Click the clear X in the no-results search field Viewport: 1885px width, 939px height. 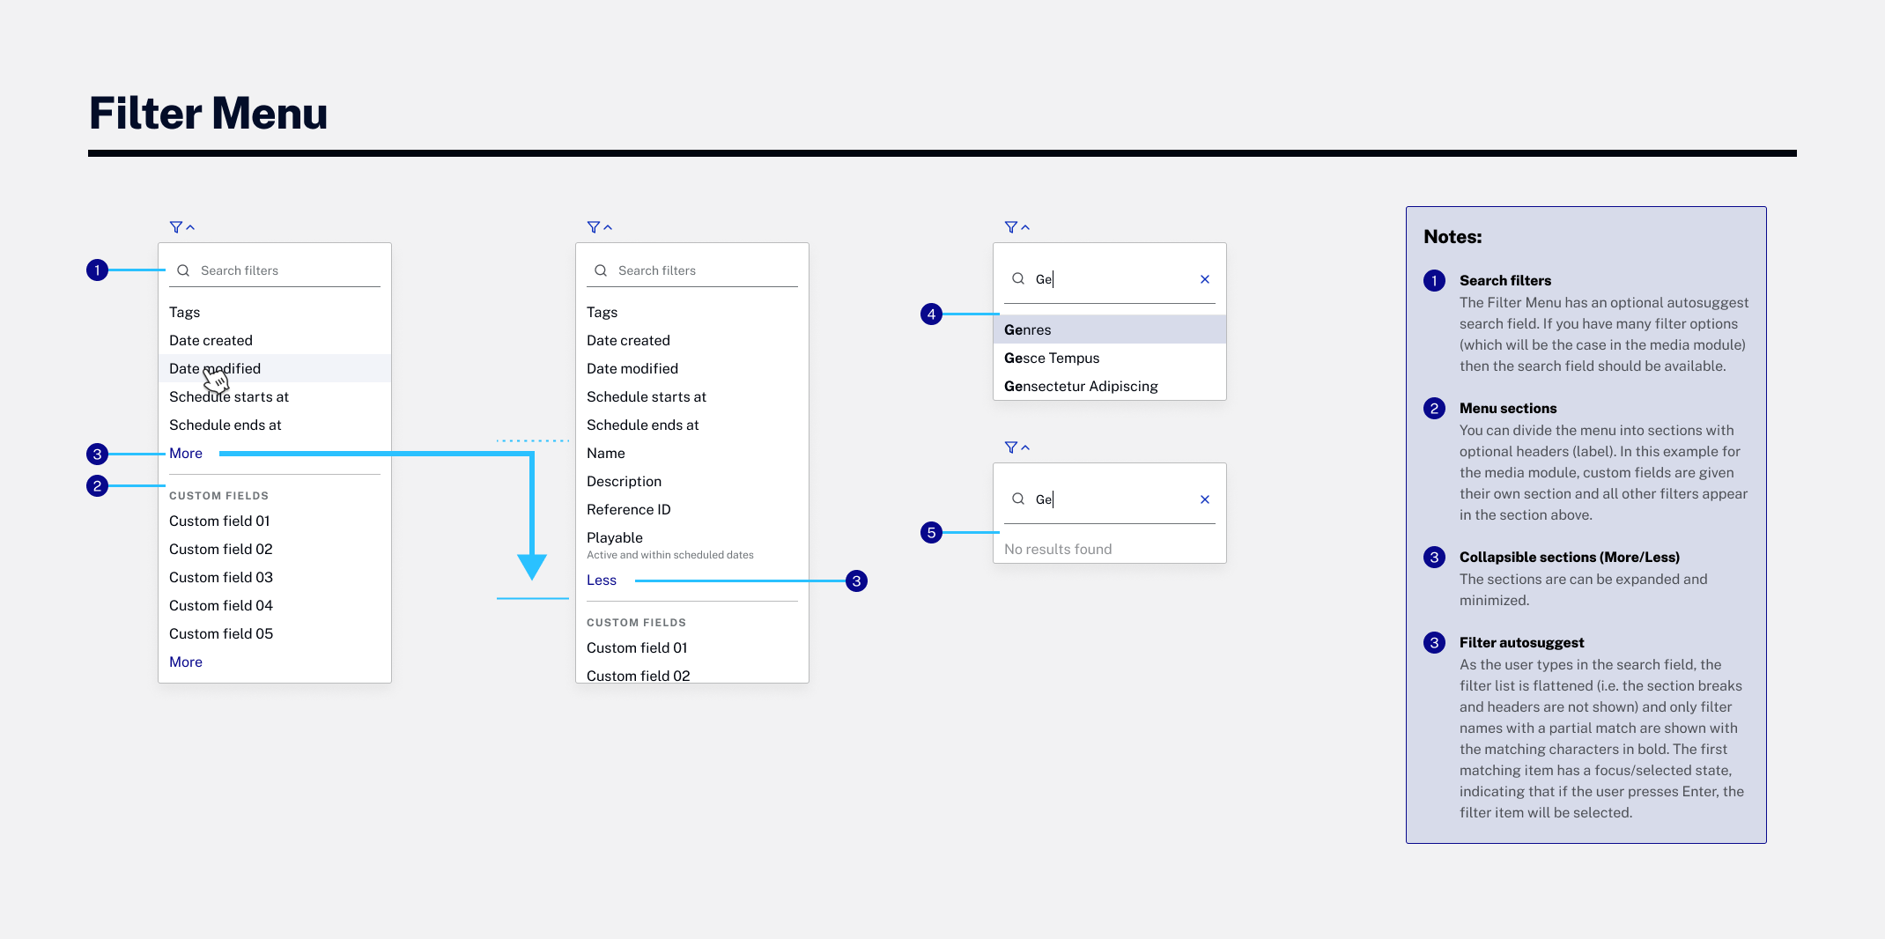[1205, 499]
